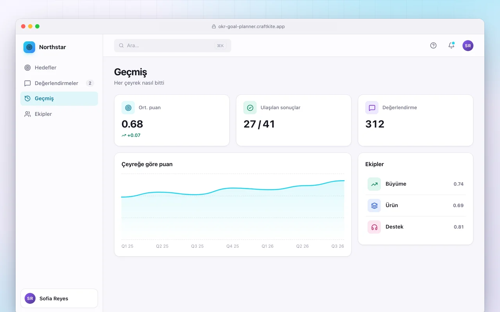Click the Hedefler target icon
This screenshot has width=500, height=312.
pos(27,67)
